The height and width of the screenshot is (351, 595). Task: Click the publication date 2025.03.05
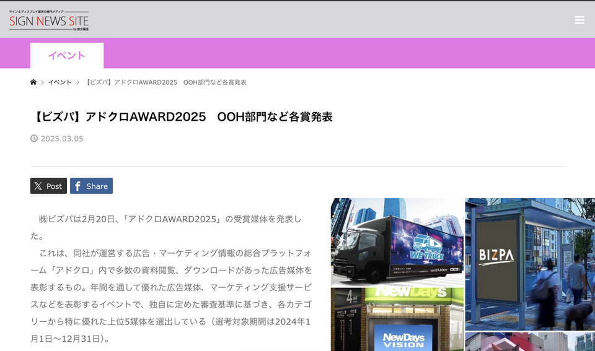coord(62,139)
